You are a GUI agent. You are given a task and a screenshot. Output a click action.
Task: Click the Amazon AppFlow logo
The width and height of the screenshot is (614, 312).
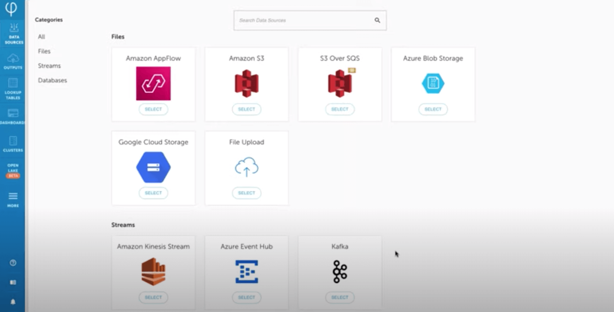tap(153, 84)
